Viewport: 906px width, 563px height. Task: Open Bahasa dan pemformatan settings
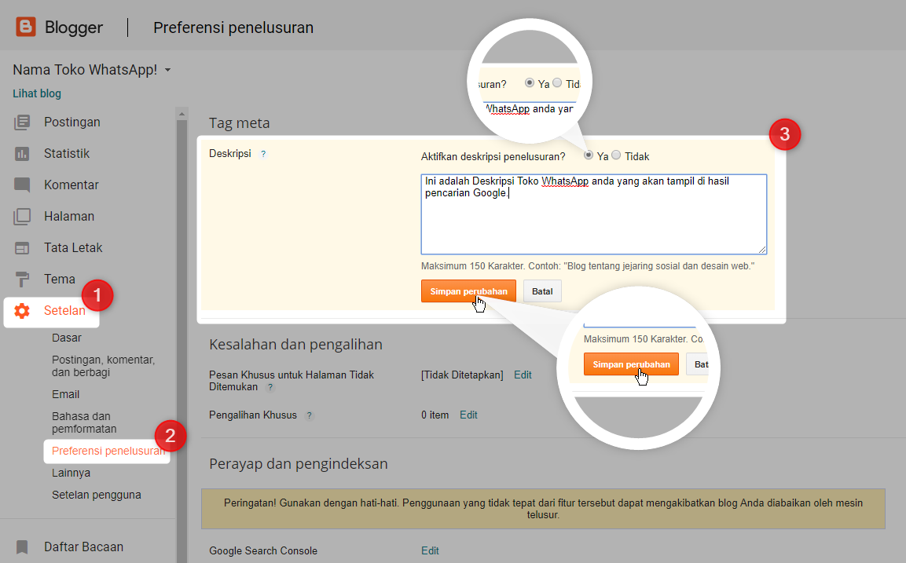84,422
